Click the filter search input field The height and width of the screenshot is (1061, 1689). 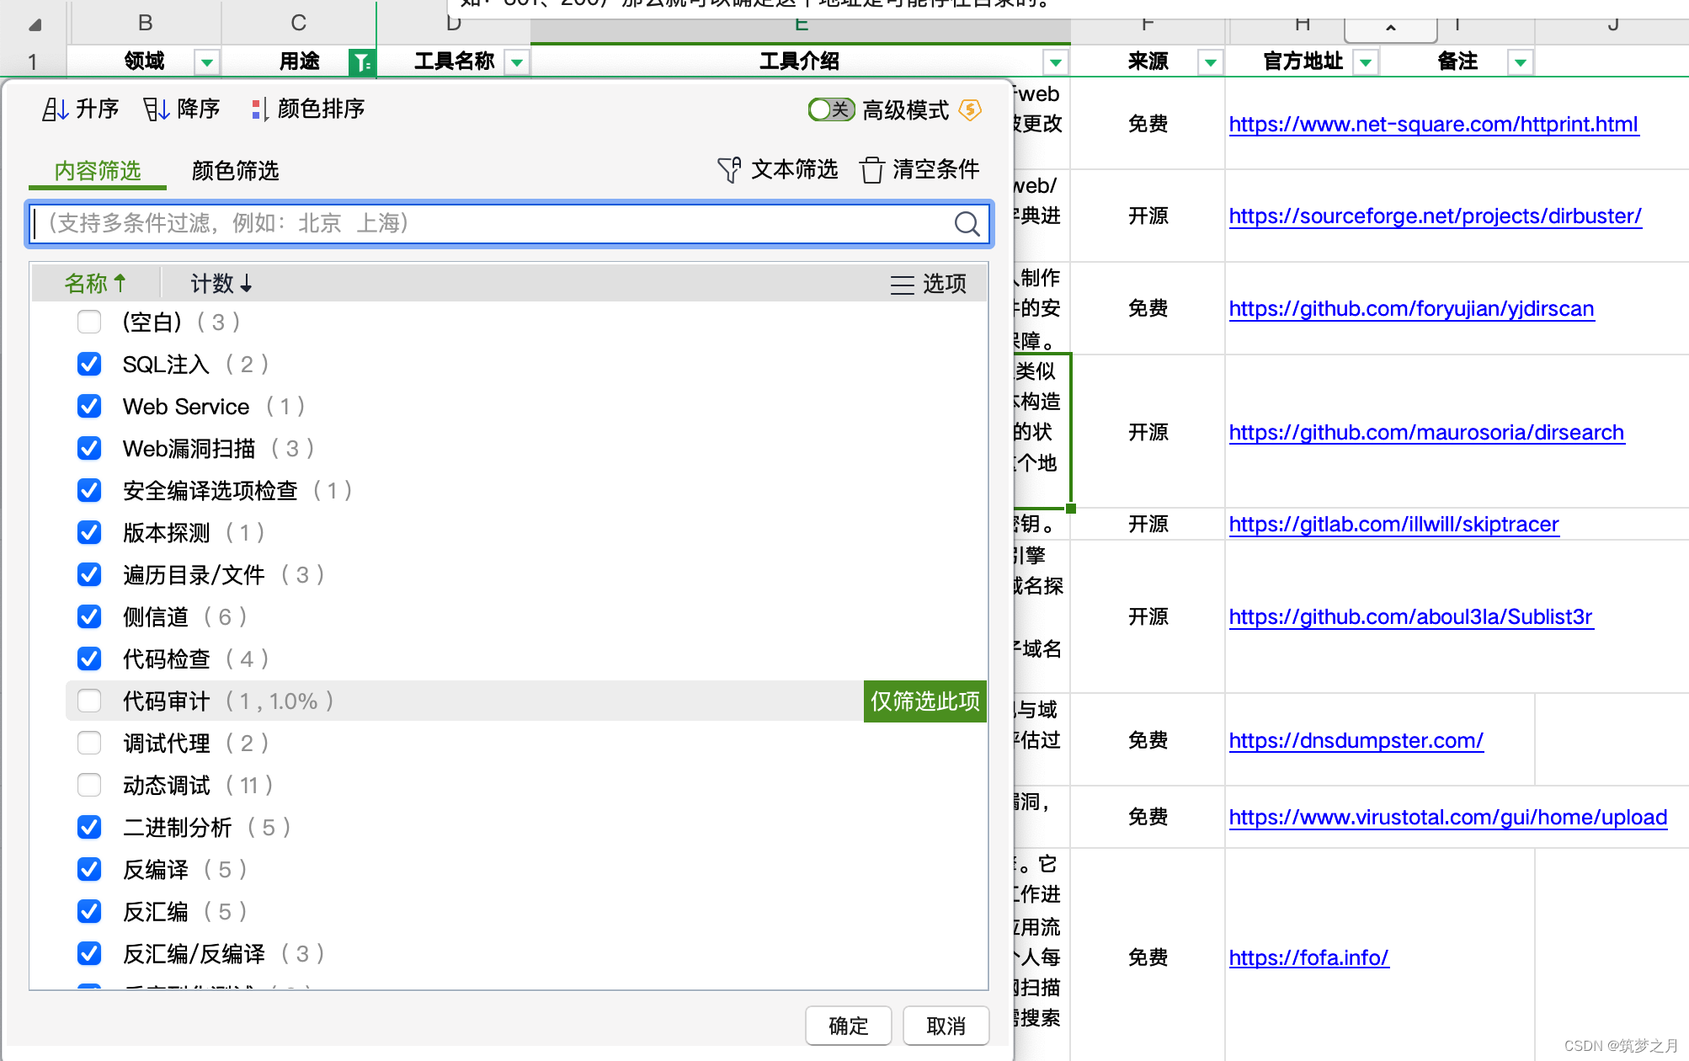[488, 223]
